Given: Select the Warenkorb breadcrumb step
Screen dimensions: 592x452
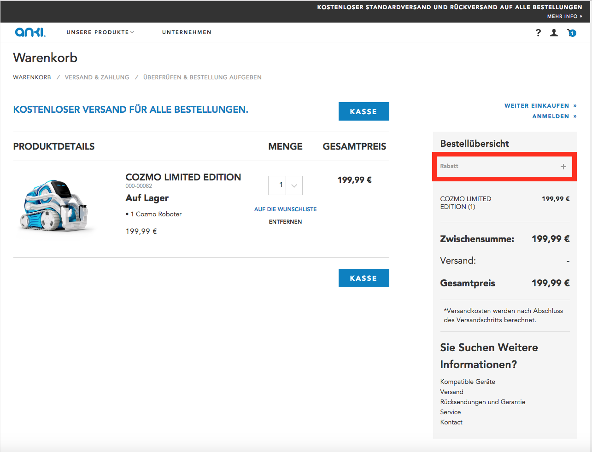Looking at the screenshot, I should 32,77.
